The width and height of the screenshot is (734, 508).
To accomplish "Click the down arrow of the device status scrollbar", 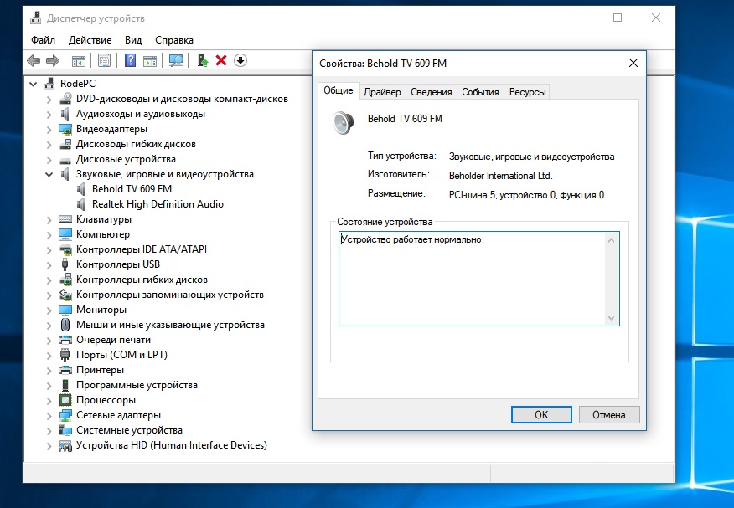I will click(611, 318).
